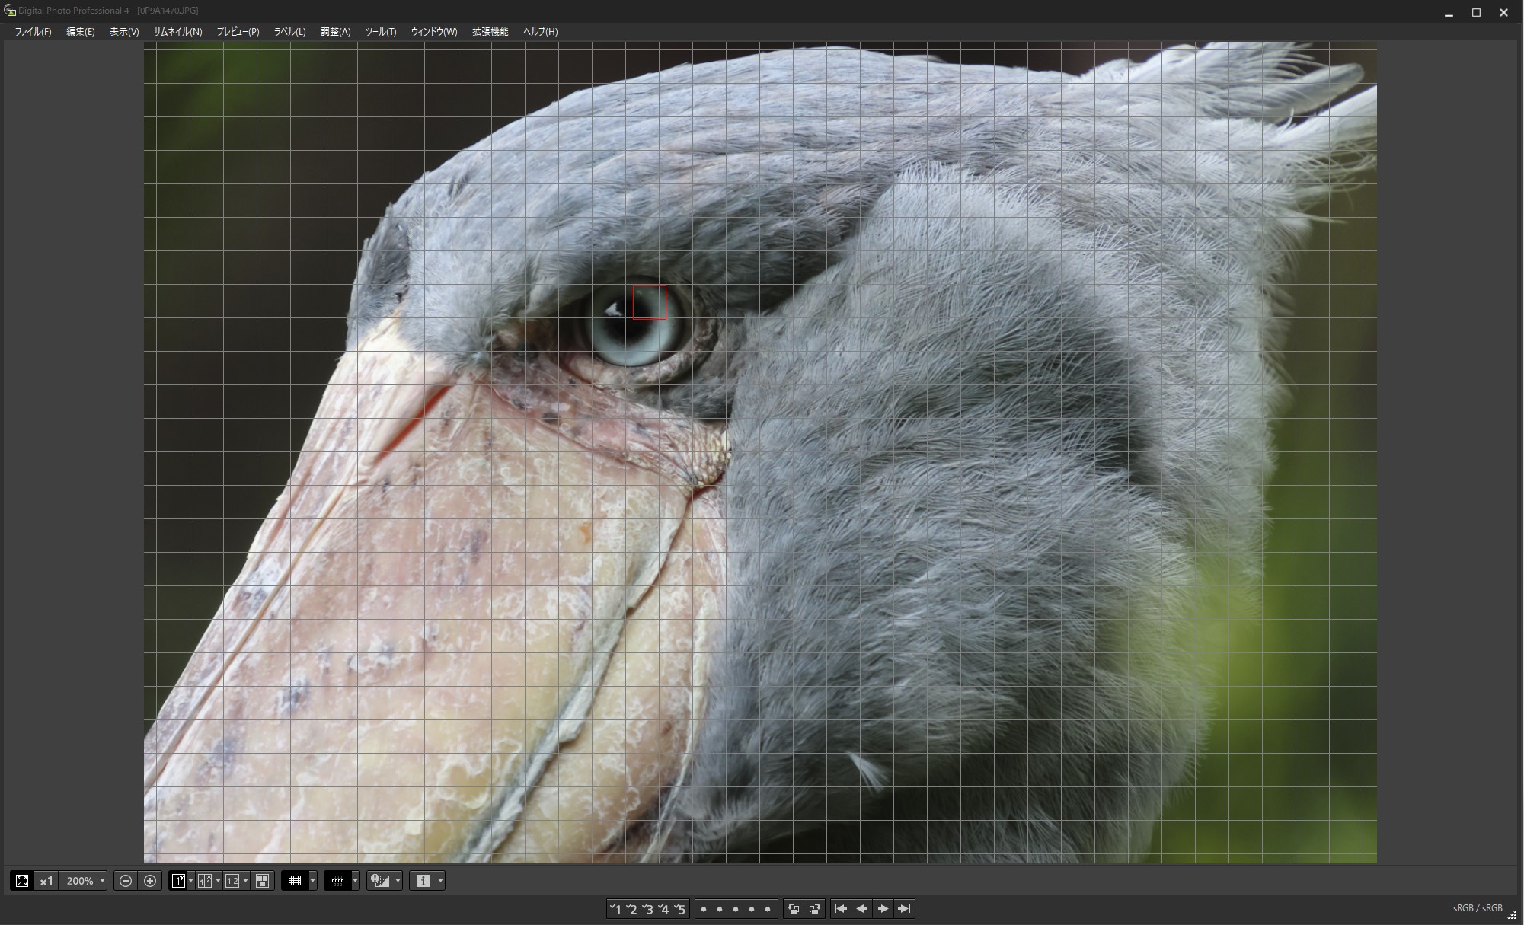This screenshot has width=1524, height=925.
Task: Toggle check mark 1 on image
Action: point(615,908)
